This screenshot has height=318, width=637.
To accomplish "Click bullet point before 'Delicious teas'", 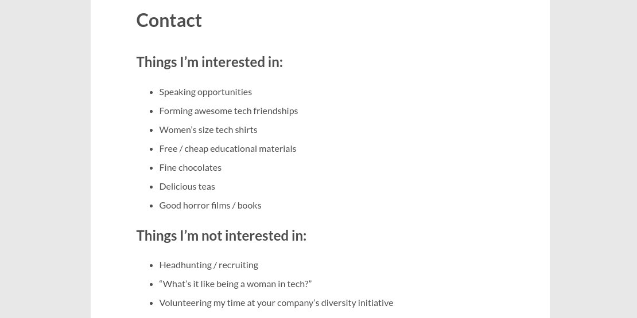I will [151, 187].
